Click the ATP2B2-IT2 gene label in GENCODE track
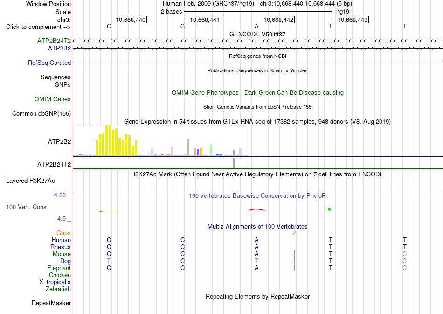The width and height of the screenshot is (443, 314). (x=54, y=41)
